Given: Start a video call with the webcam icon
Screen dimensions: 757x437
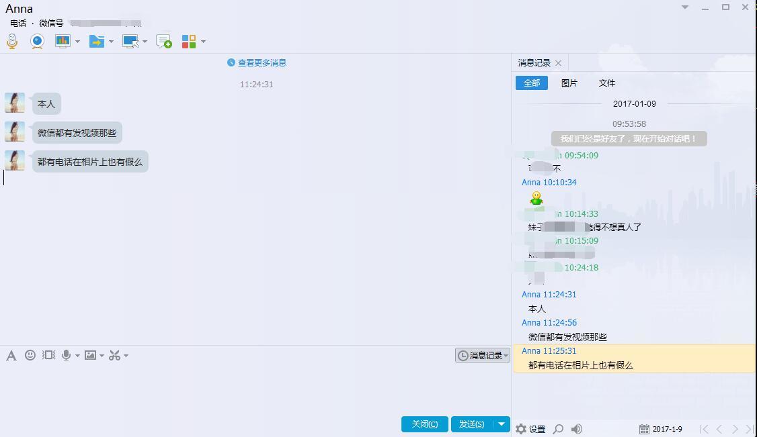Looking at the screenshot, I should 37,42.
